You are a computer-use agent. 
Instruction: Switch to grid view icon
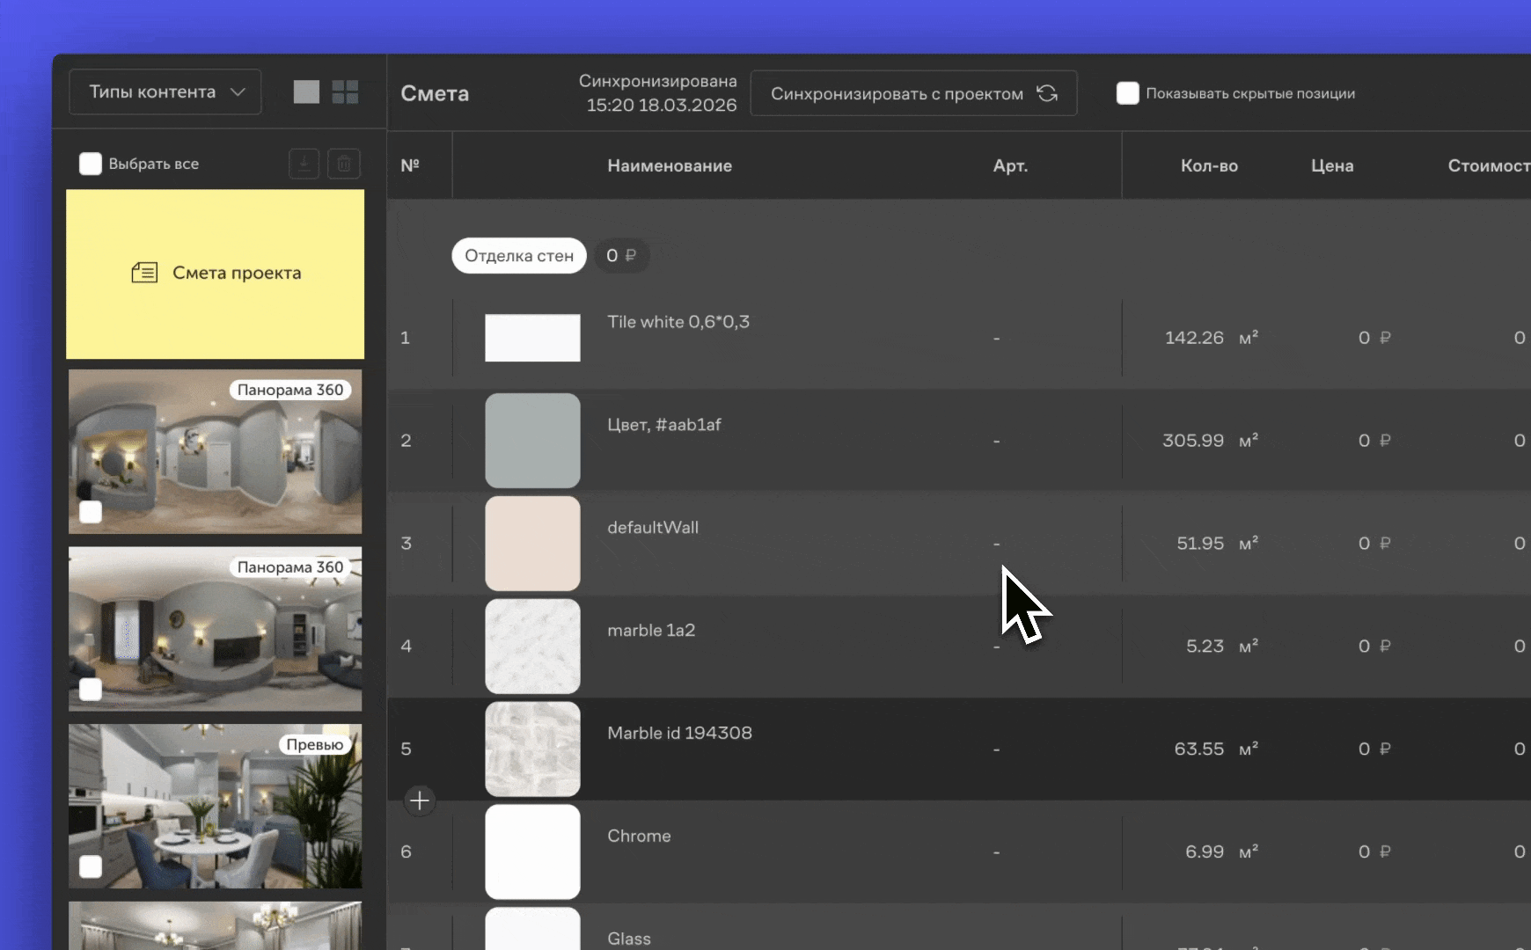pyautogui.click(x=345, y=92)
